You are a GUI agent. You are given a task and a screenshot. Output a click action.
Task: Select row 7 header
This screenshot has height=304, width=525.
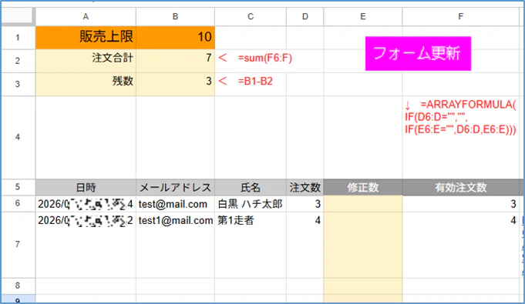tap(18, 245)
